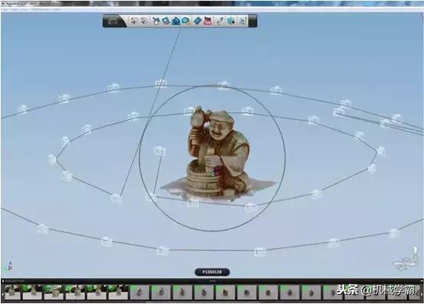
Task: Click the light-blue camera box toolbar icon
Action: 186,21
